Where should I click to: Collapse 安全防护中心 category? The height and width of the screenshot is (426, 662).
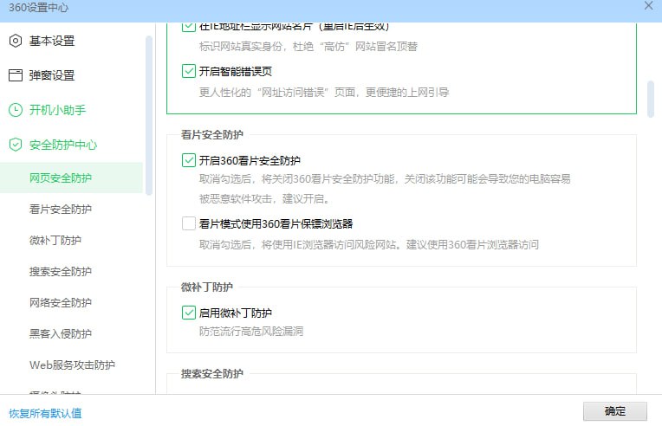[x=63, y=145]
